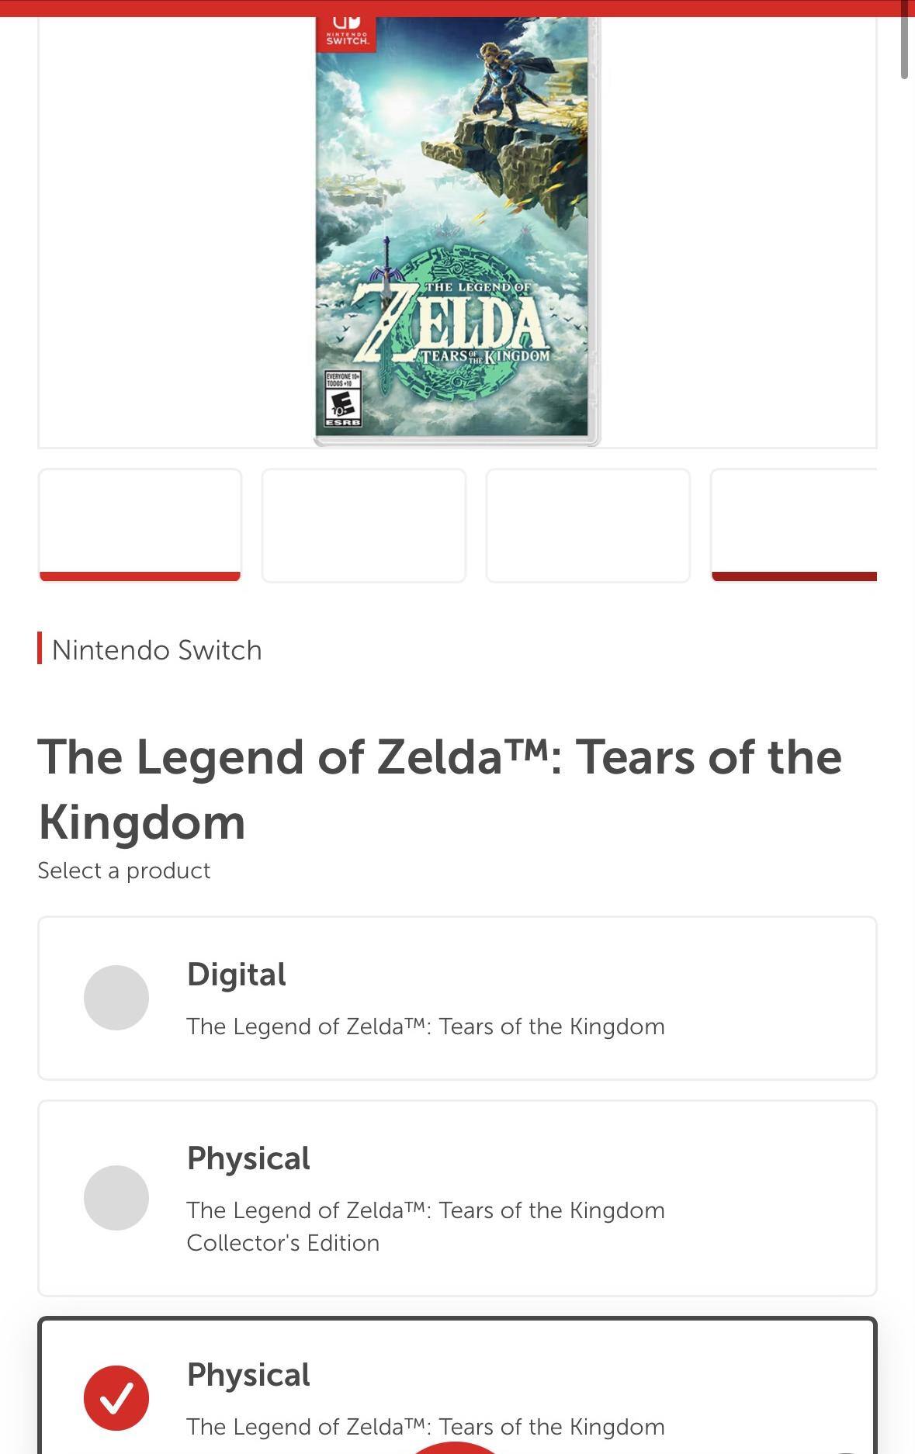
Task: Click the Digital option's game name text
Action: point(425,1026)
